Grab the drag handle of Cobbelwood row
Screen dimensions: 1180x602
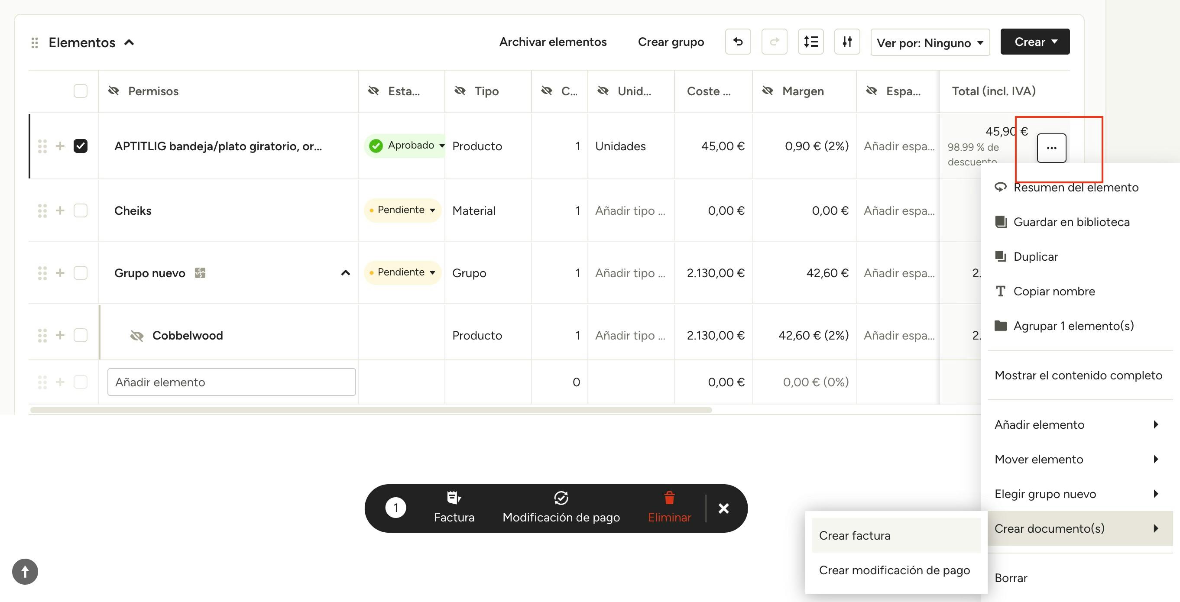coord(42,335)
